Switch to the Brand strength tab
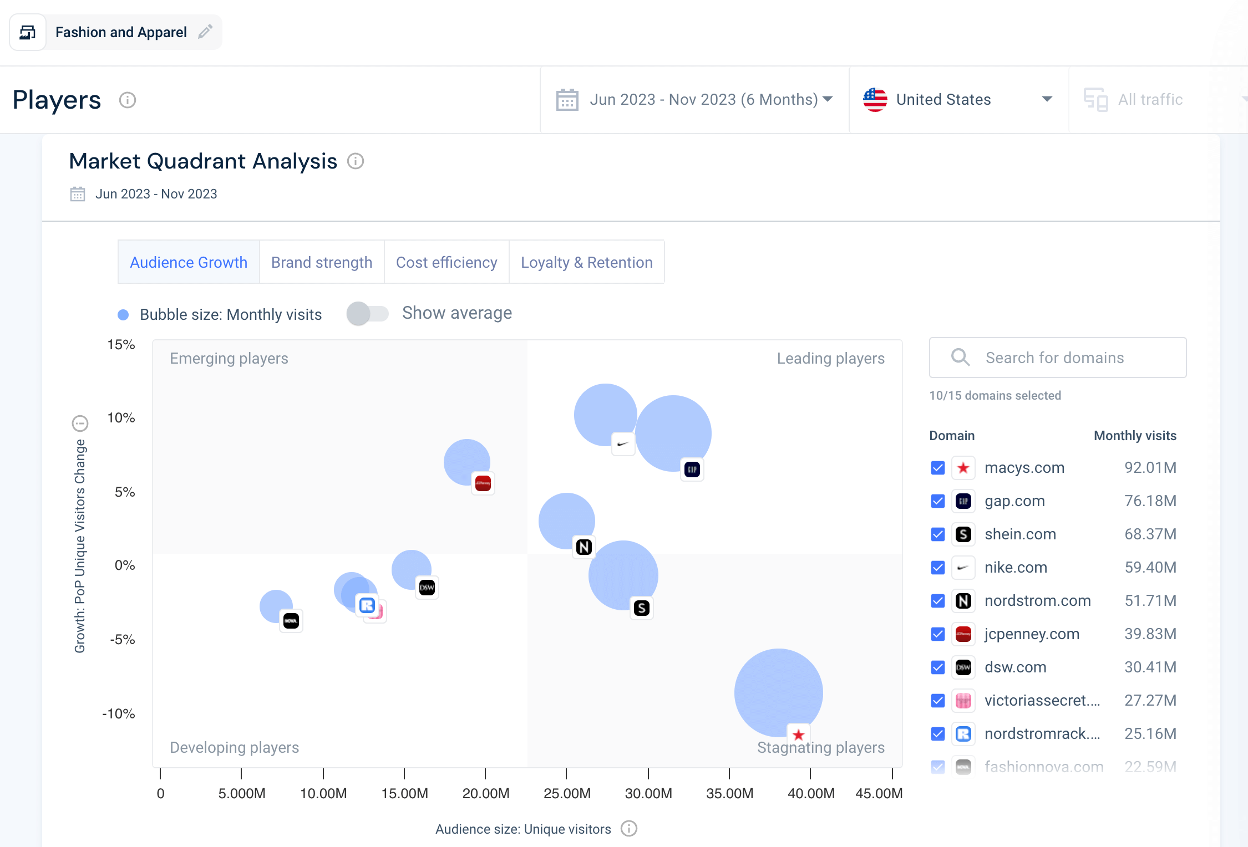The width and height of the screenshot is (1248, 847). coord(322,262)
